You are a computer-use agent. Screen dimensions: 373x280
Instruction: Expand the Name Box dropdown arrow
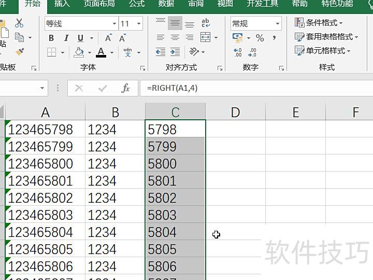point(42,88)
